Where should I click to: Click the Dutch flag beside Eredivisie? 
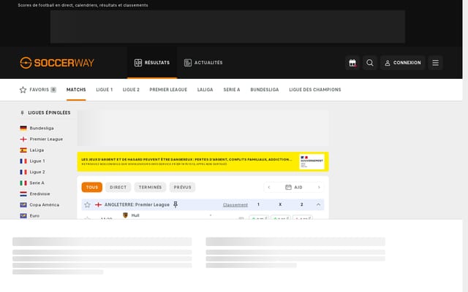click(23, 194)
